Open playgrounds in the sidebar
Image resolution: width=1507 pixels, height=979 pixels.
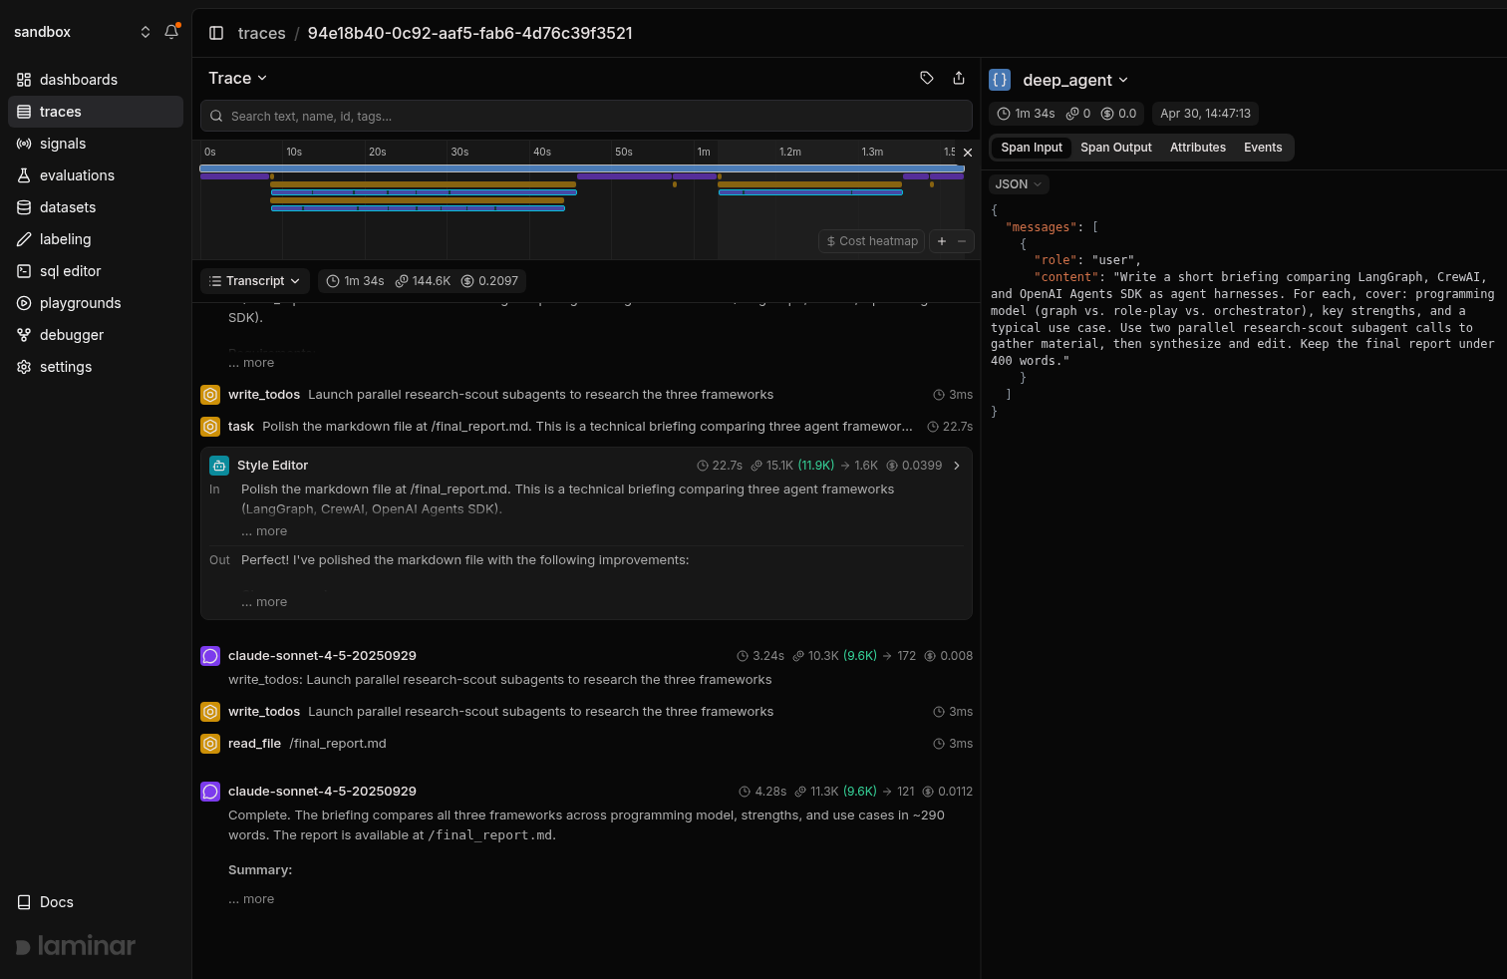pos(96,303)
